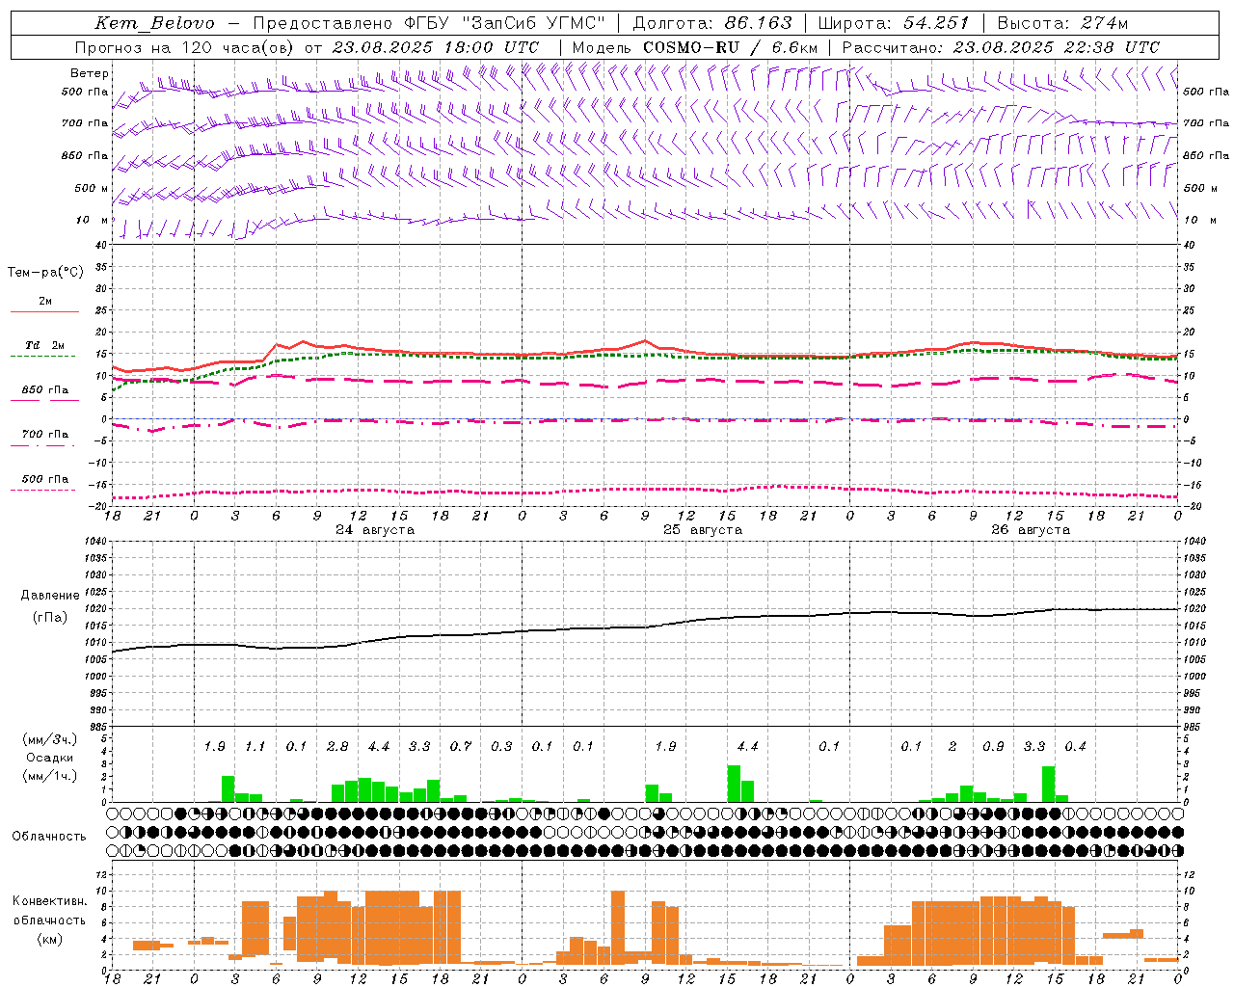The image size is (1234, 987).
Task: Click the dotted pink line sample under 500 гПа legend
Action: coord(42,491)
